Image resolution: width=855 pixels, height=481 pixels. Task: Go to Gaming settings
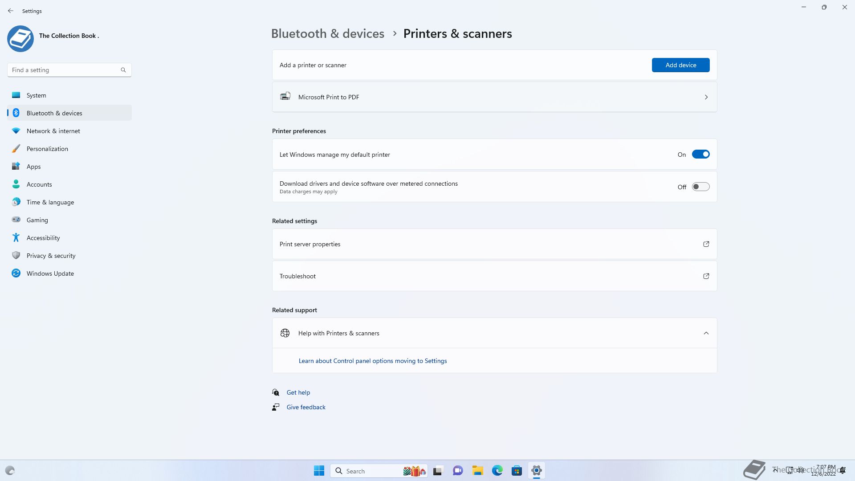pyautogui.click(x=69, y=220)
